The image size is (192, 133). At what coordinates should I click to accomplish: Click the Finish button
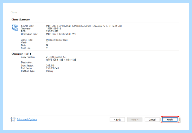click(x=170, y=119)
